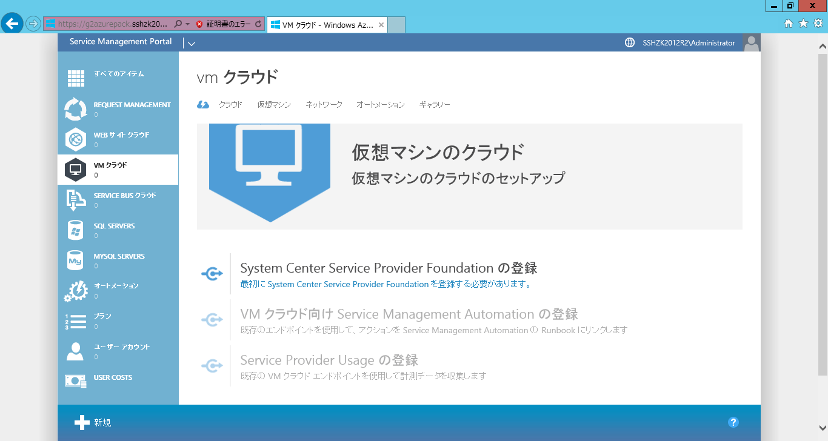Click the vertical scrollbar up arrow

(x=823, y=47)
